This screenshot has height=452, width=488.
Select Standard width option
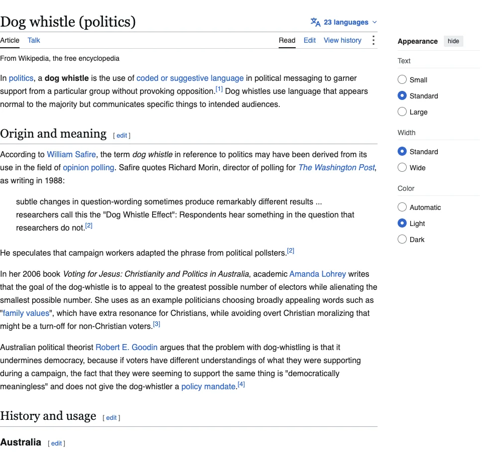pos(402,152)
